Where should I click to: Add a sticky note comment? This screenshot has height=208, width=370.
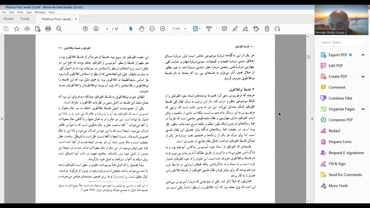224,29
